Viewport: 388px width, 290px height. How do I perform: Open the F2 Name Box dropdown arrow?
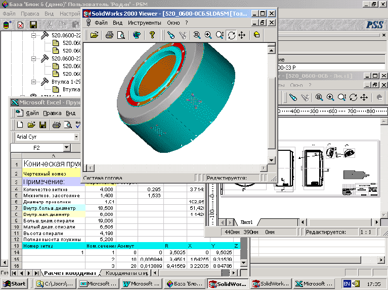point(66,148)
